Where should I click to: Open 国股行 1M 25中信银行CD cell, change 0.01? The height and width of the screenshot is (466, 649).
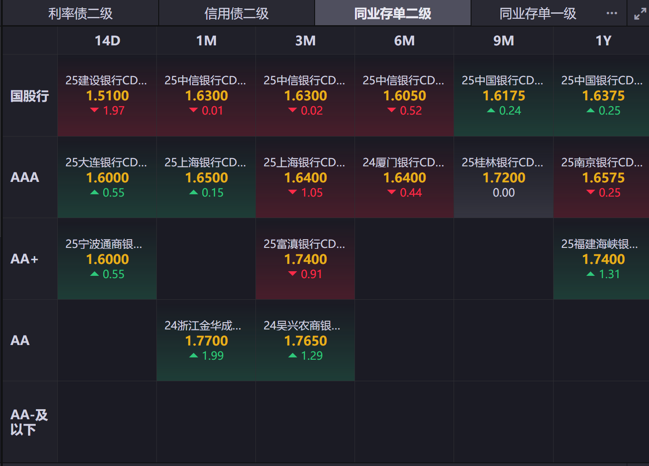coord(206,96)
